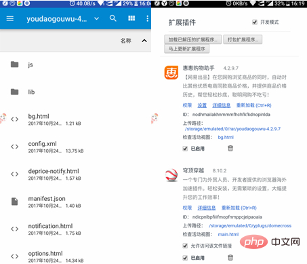Toggle sort direction arrow next to 名称

(x=144, y=41)
